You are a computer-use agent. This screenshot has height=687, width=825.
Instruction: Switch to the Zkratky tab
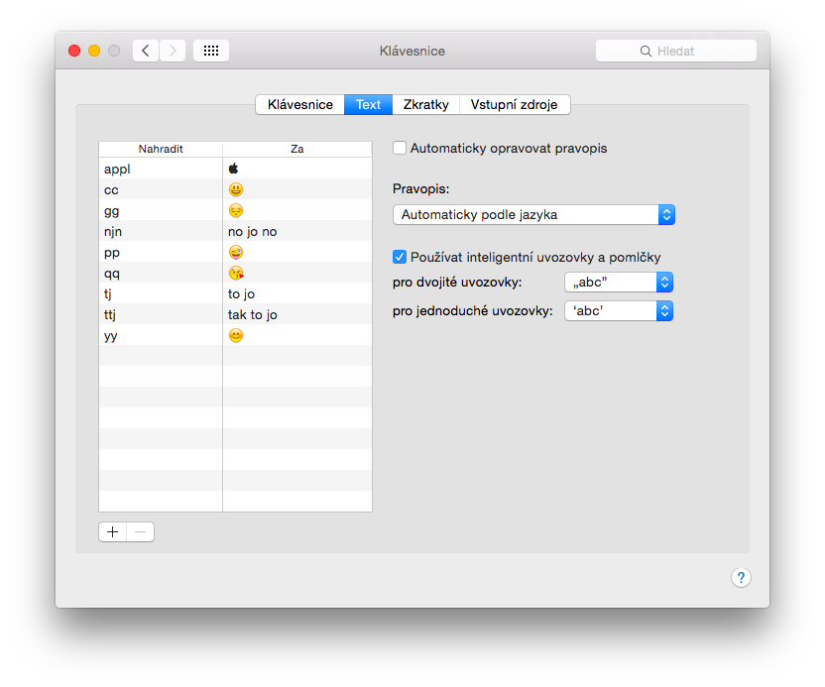(425, 105)
